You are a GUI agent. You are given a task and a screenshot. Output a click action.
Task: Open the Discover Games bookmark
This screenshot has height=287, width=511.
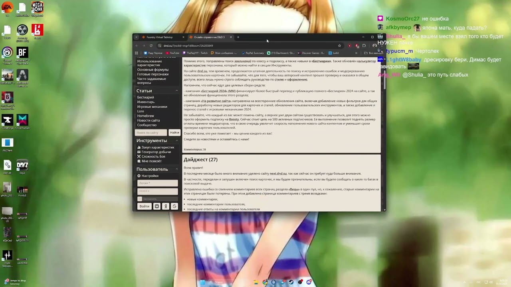click(x=311, y=53)
